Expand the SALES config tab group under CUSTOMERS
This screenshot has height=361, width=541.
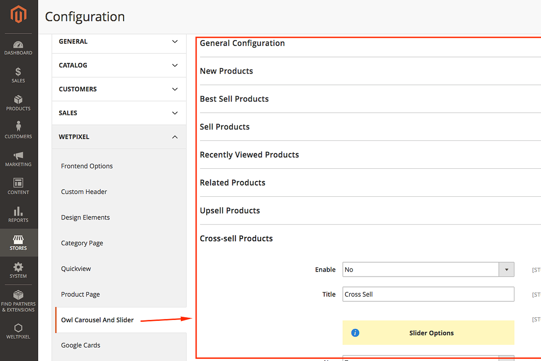[x=119, y=113]
